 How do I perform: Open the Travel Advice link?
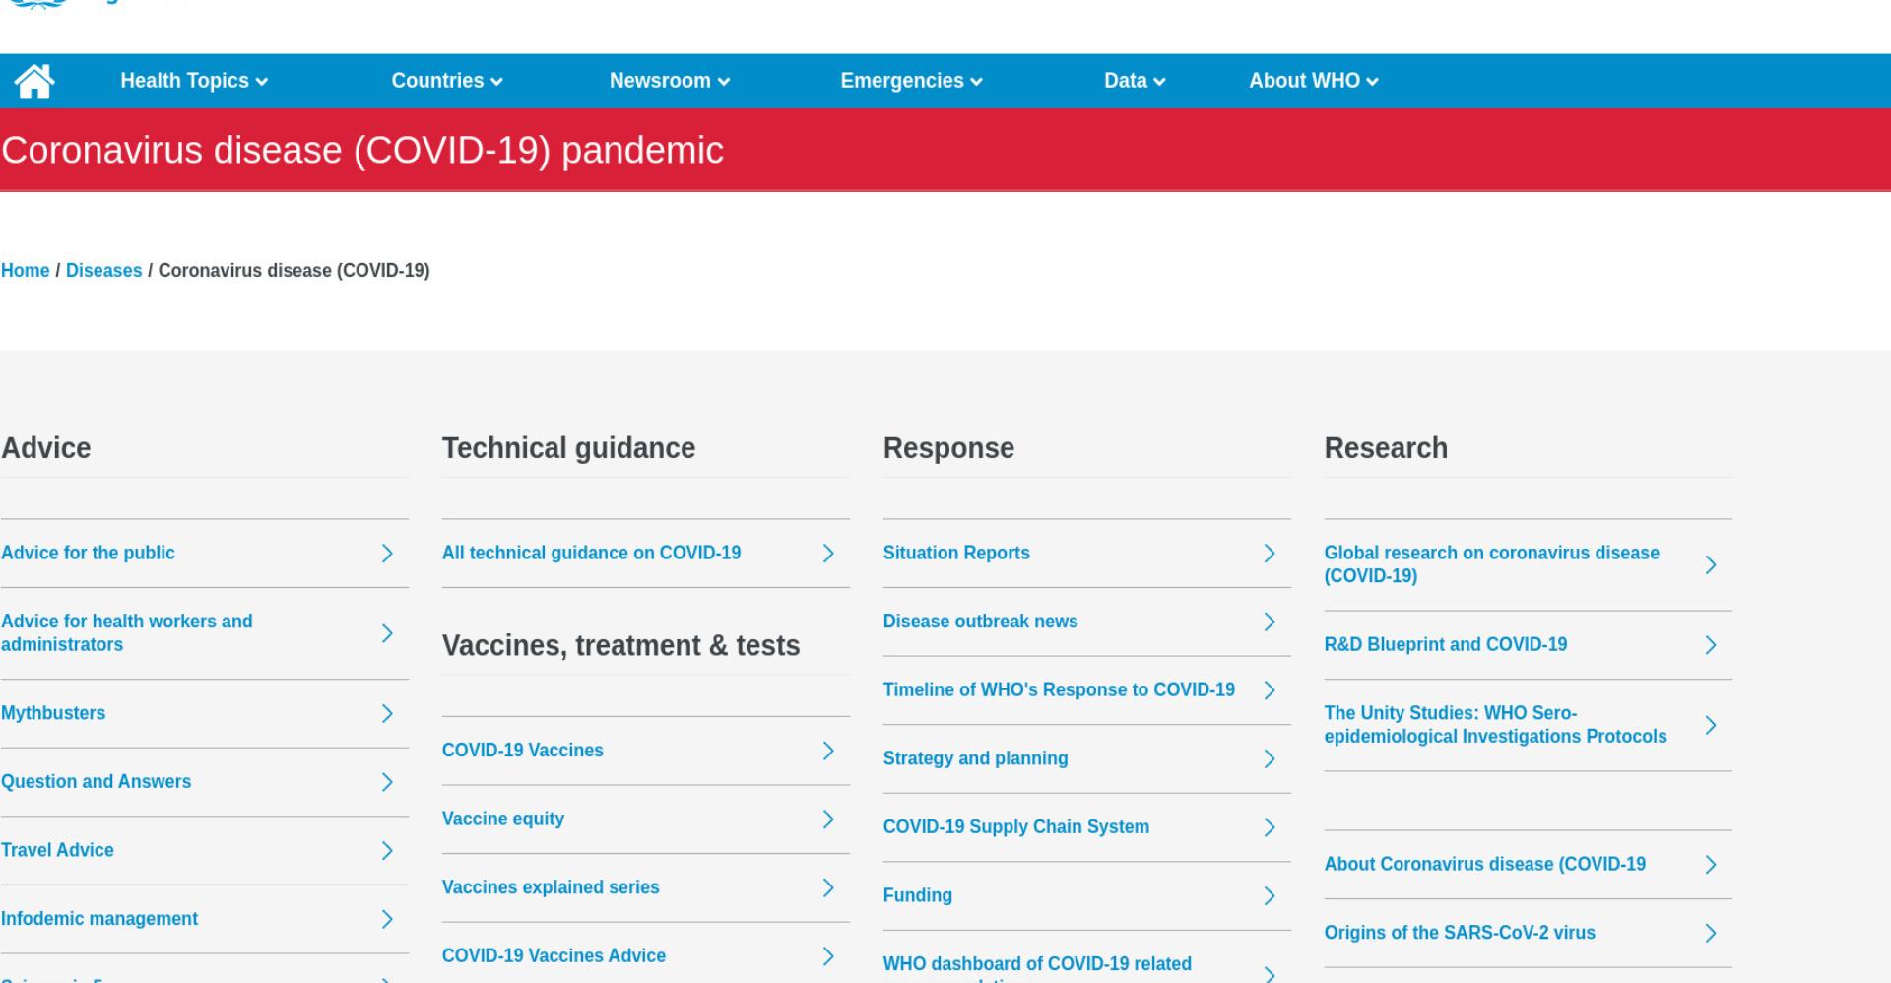coord(57,850)
